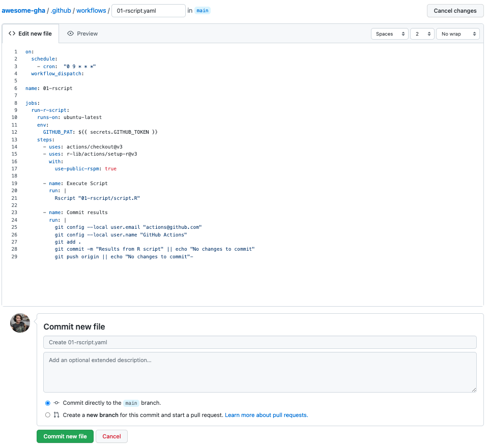Click the commit icon beside direct commit option
Viewport: 488px width, 447px height.
56,403
